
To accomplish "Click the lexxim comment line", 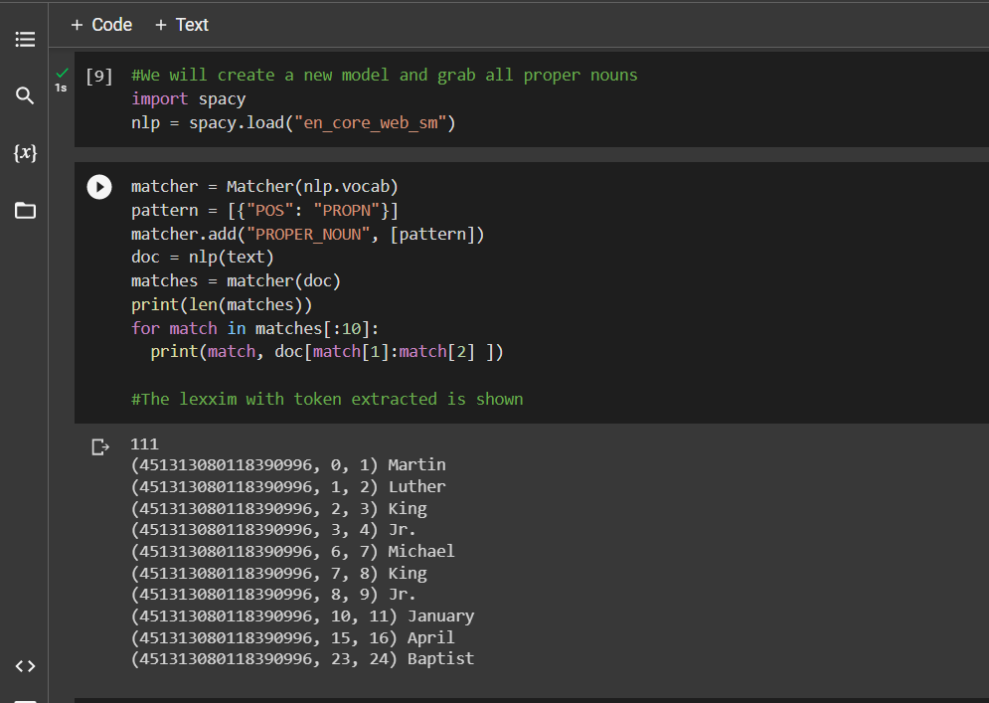I will 327,400.
